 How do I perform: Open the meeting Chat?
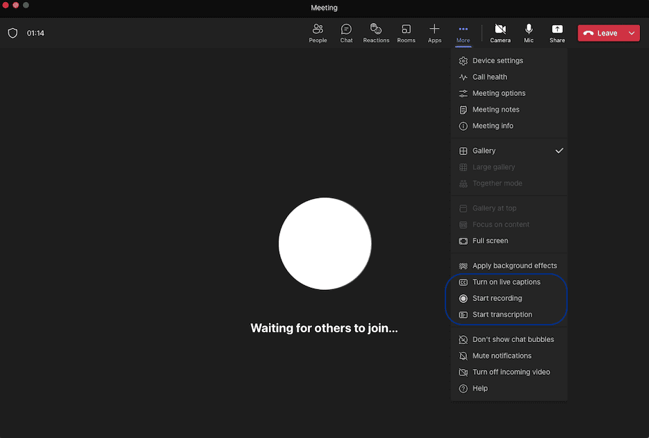(346, 33)
